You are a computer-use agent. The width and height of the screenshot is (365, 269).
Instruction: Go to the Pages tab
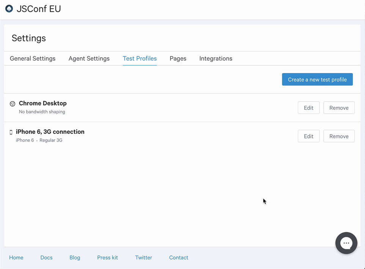pos(178,58)
